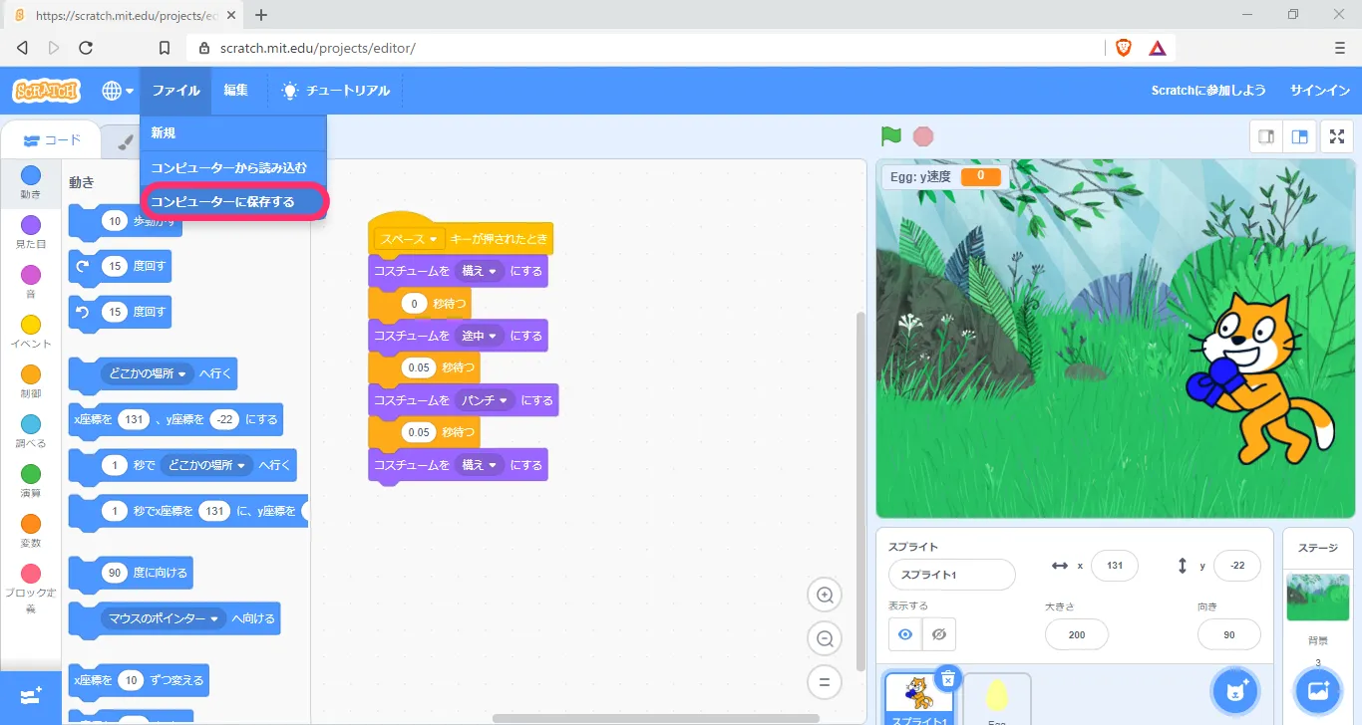The width and height of the screenshot is (1362, 725).
Task: Click the sprite x position field
Action: 1115,566
